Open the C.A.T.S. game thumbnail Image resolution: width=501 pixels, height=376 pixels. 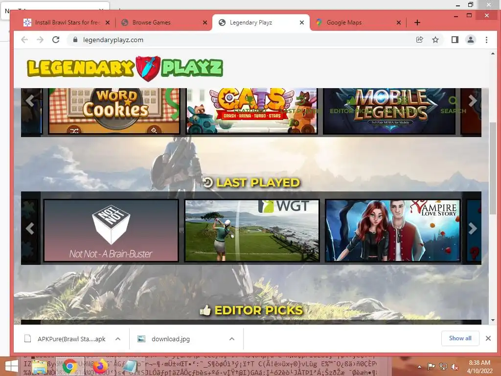252,111
